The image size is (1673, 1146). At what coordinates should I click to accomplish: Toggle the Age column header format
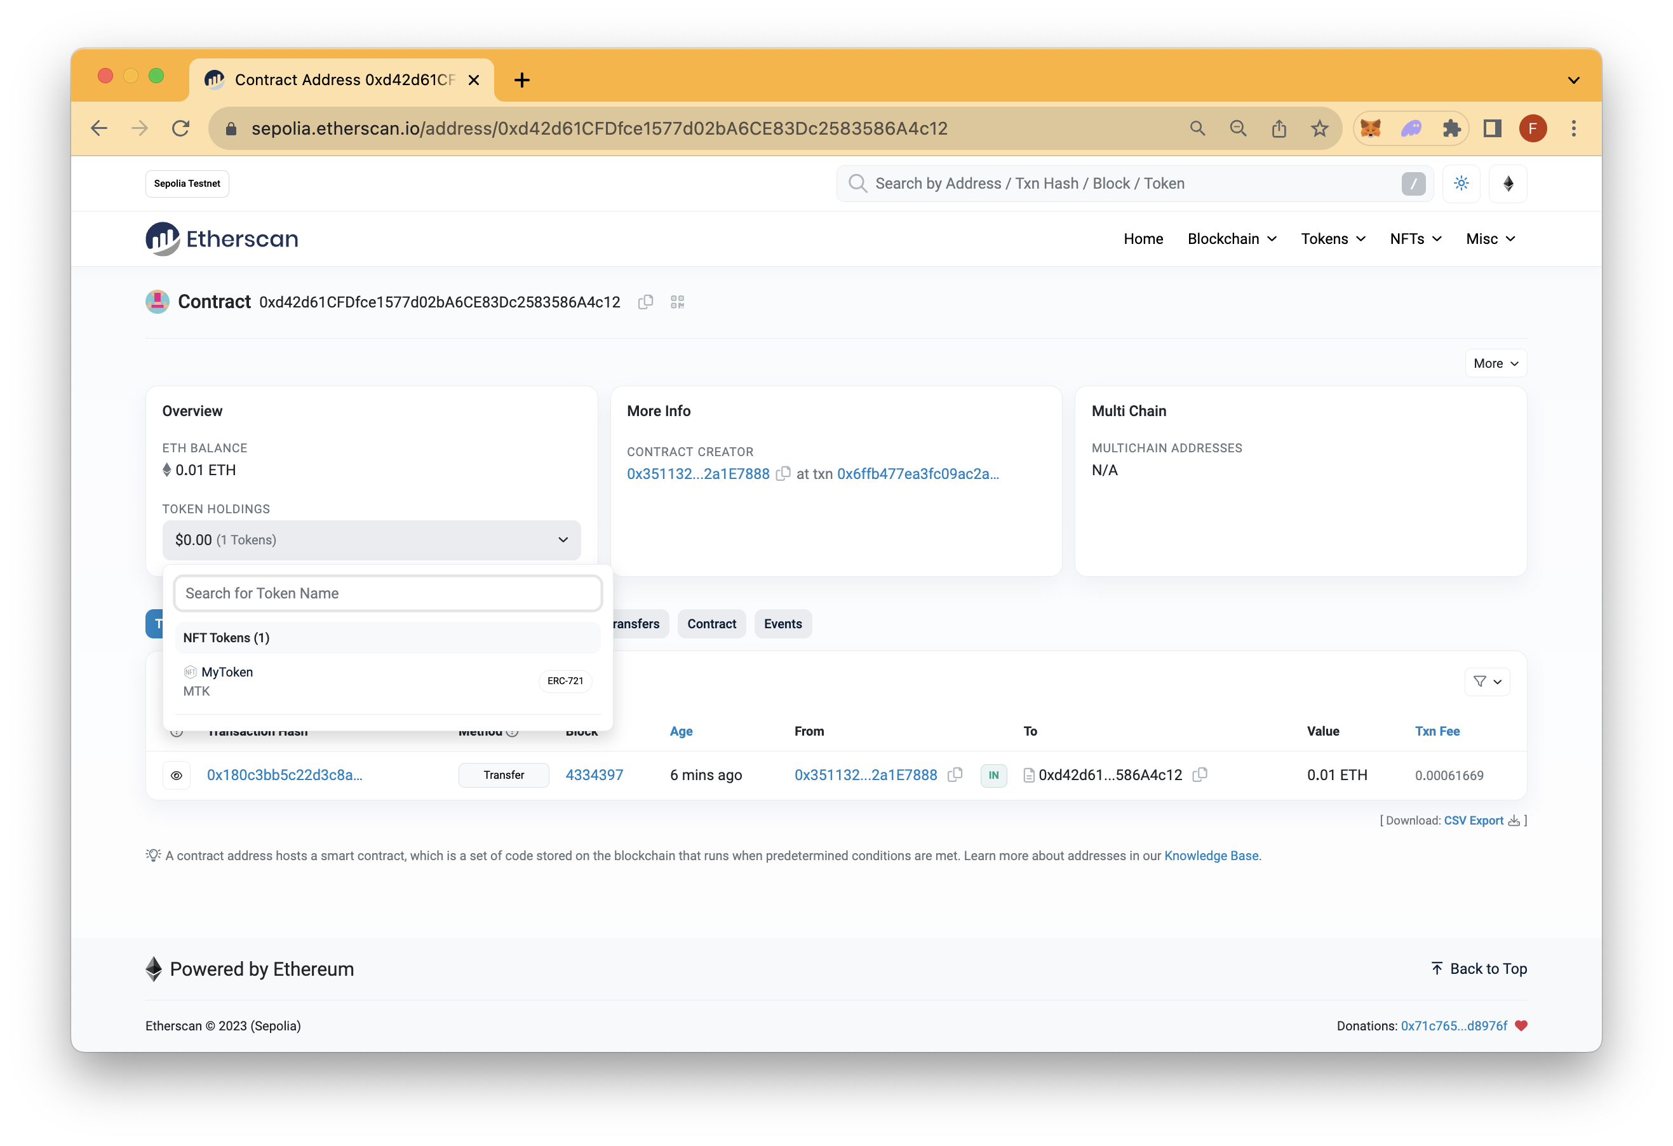tap(681, 731)
